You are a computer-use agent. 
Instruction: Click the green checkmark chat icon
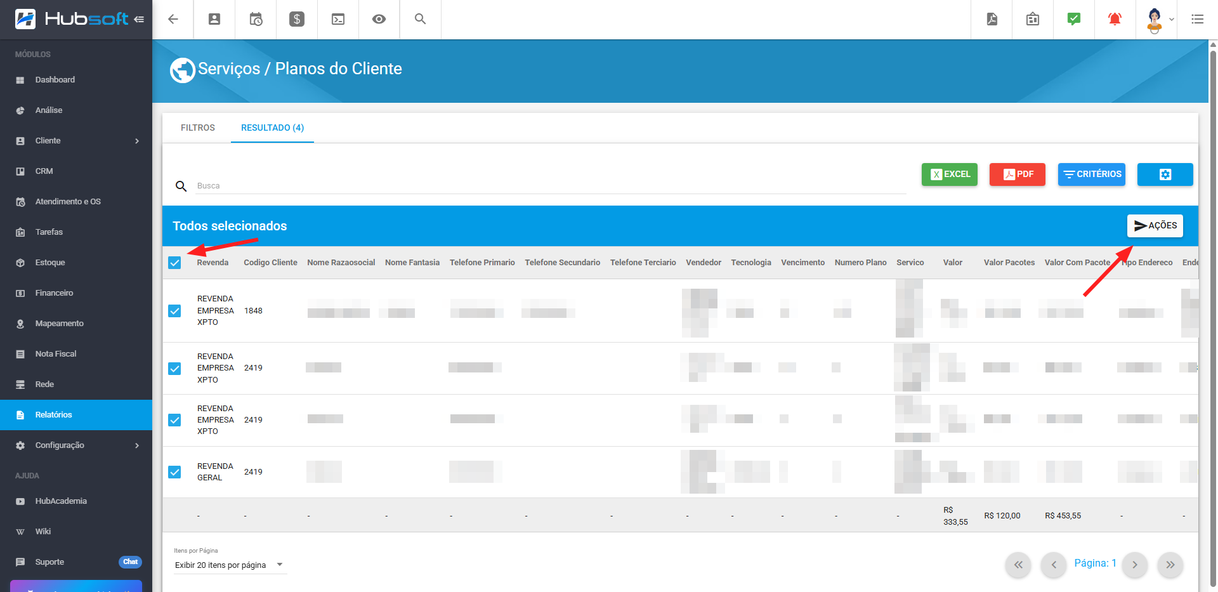pyautogui.click(x=1073, y=19)
